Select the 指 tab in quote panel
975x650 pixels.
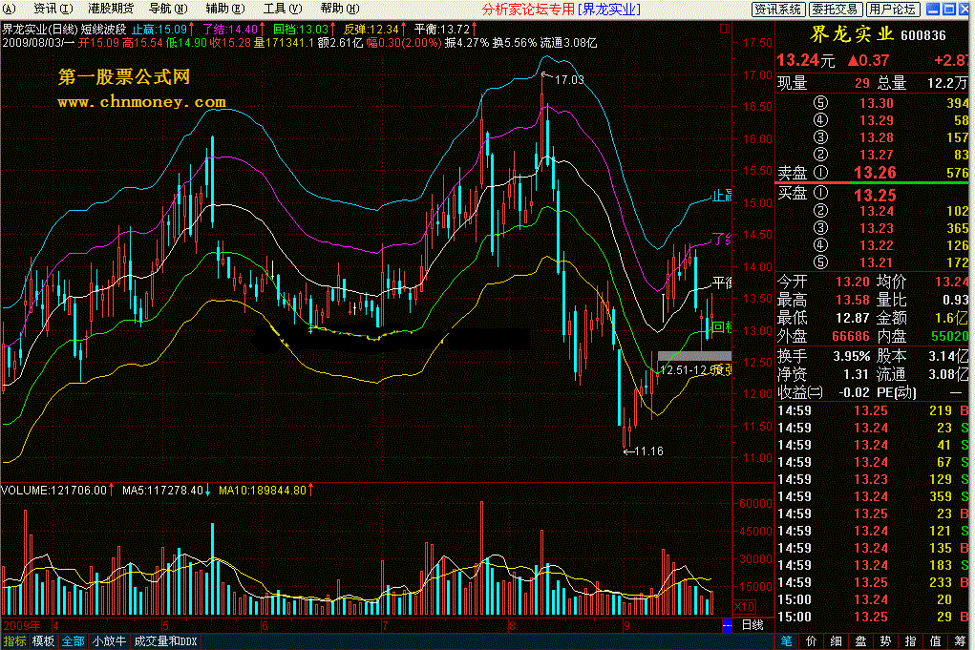(910, 641)
